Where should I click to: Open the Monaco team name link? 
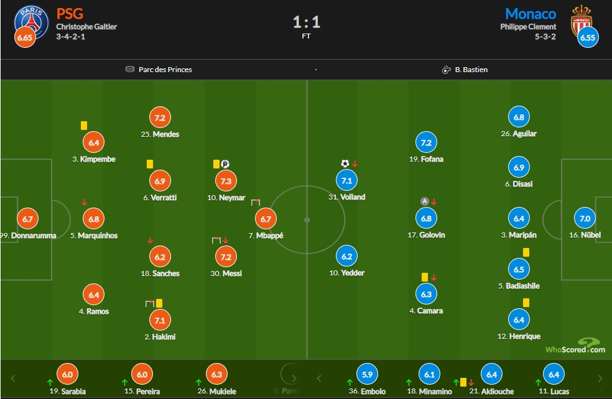pyautogui.click(x=531, y=14)
